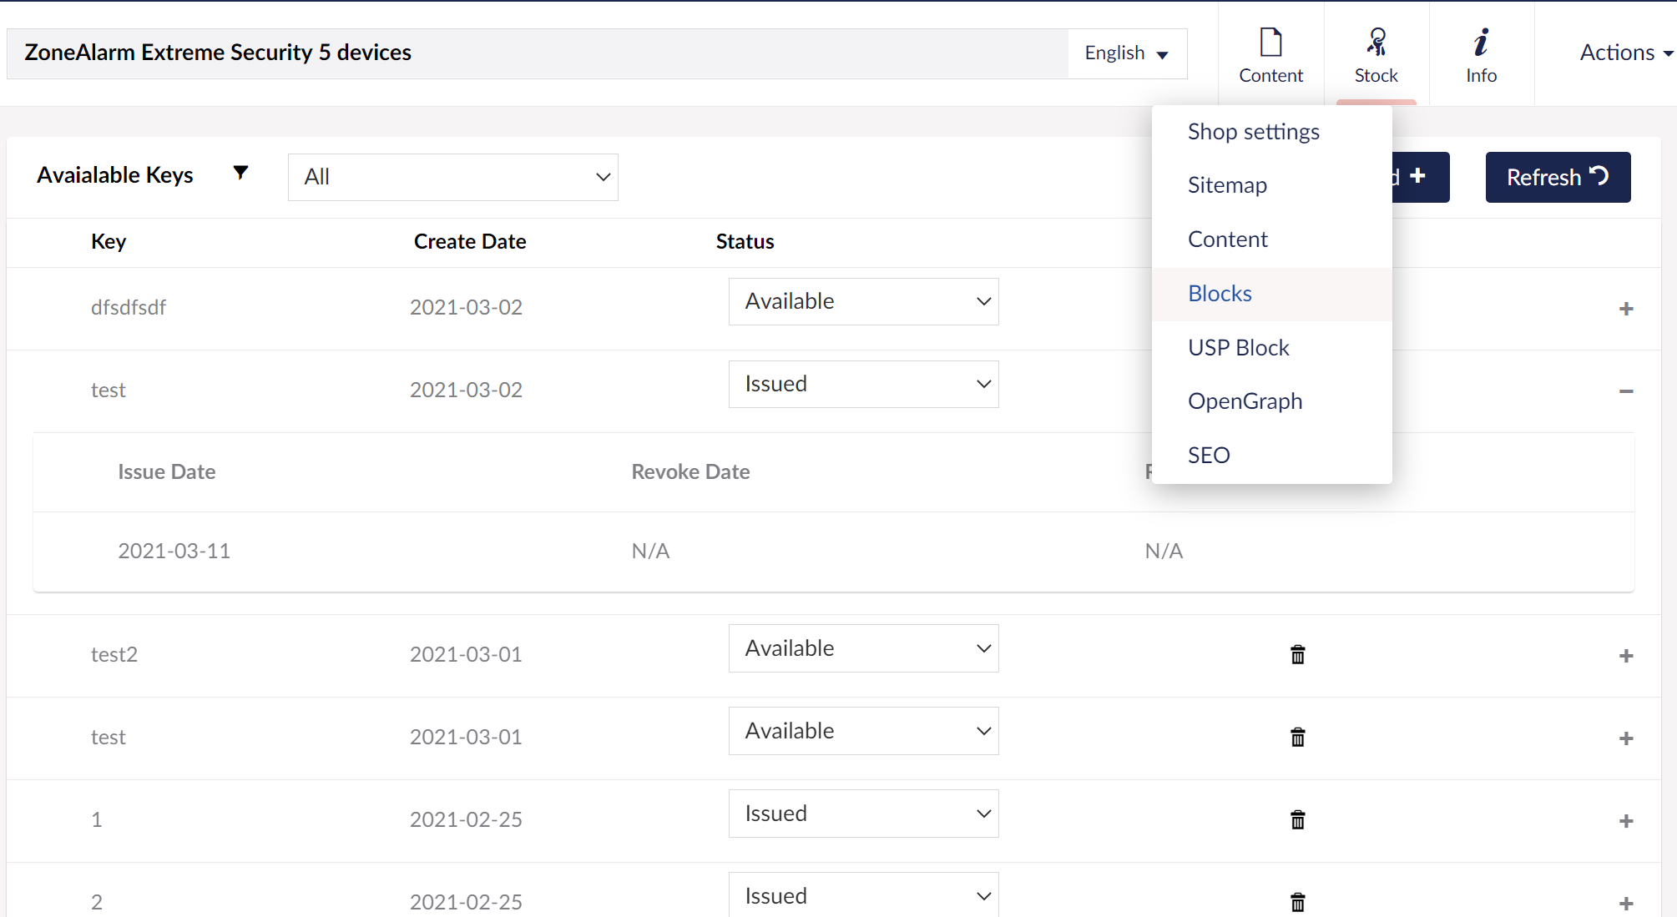Open the English language dropdown
This screenshot has width=1677, height=917.
1127,53
